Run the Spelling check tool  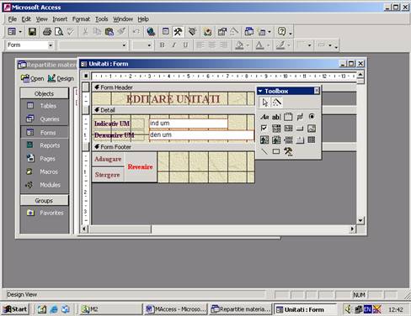point(70,32)
